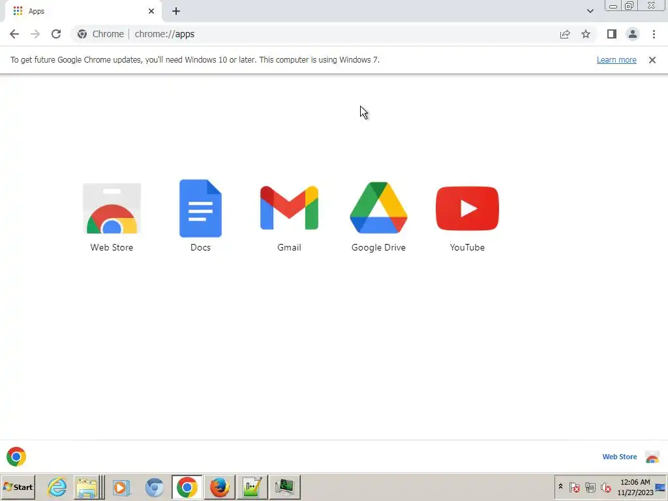Viewport: 668px width, 501px height.
Task: Click the muted volume tray icon
Action: coord(605,487)
